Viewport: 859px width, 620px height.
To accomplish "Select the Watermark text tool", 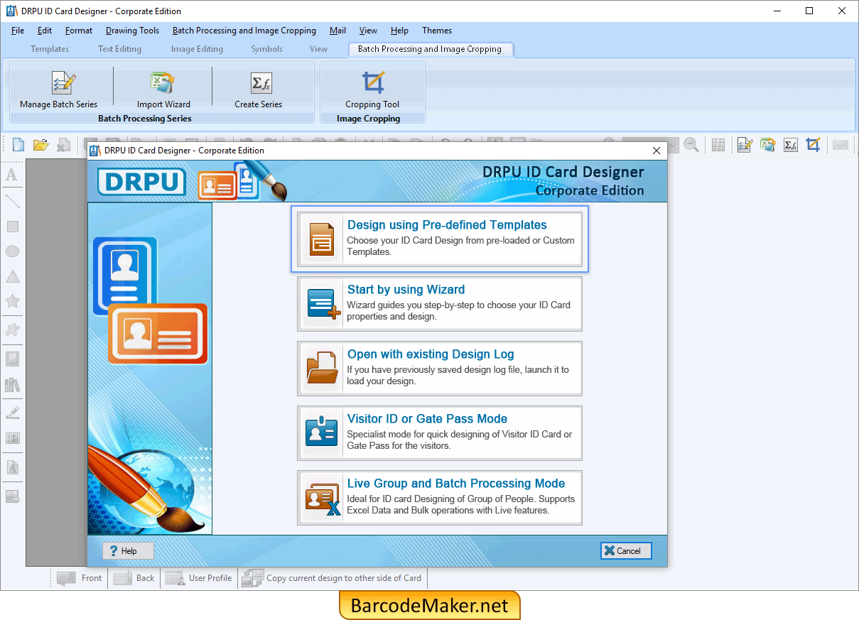I will click(12, 468).
